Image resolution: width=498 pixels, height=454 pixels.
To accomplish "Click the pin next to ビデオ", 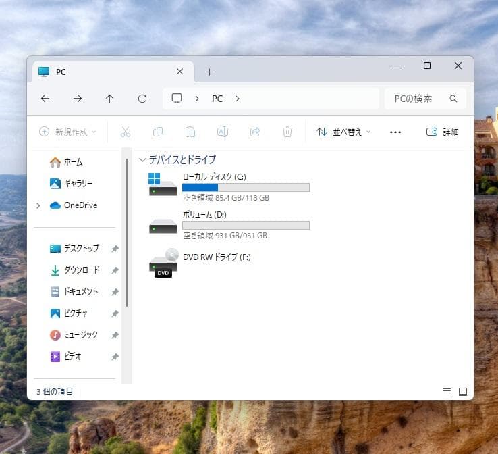I will (115, 357).
